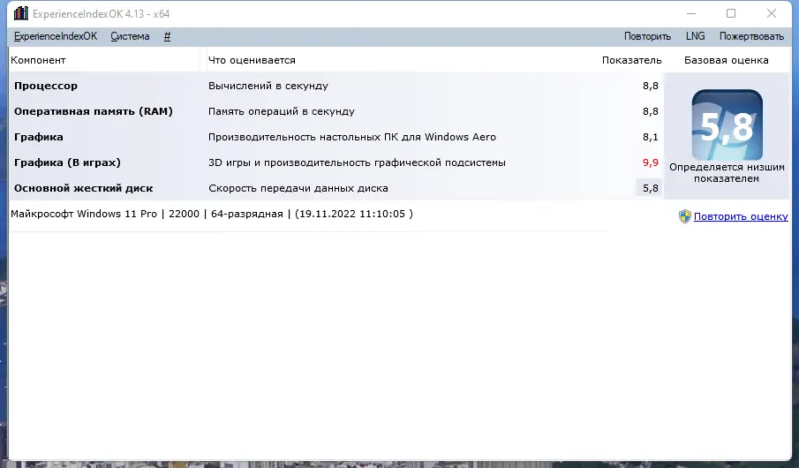Screen dimensions: 799x468
Task: Open the # menu
Action: click(167, 36)
